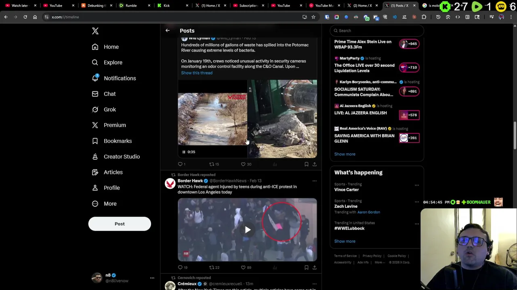Screen dimensions: 517x290
Task: Open account menu dots beside n8
Action: [x=152, y=278]
